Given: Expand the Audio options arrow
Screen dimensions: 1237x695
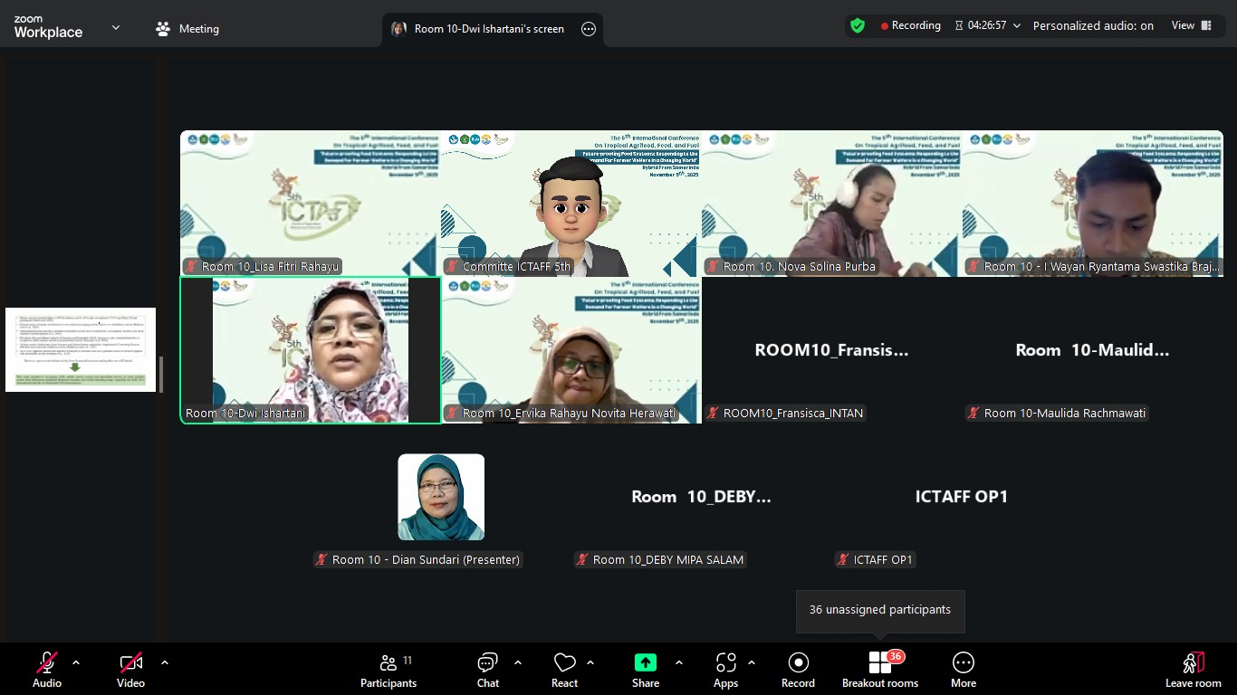Looking at the screenshot, I should (x=76, y=662).
